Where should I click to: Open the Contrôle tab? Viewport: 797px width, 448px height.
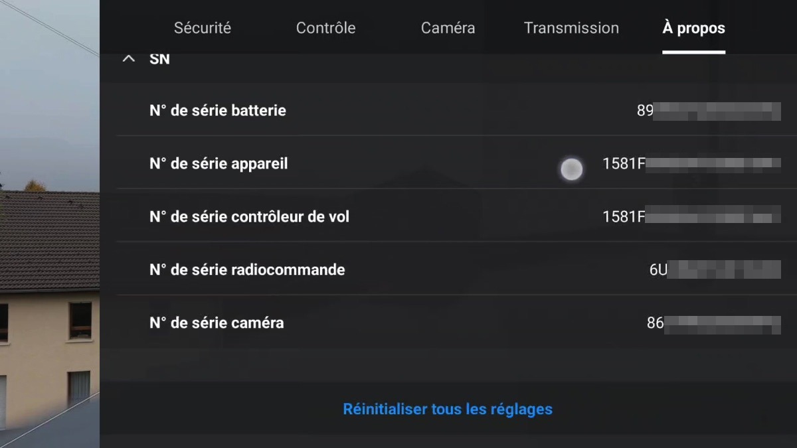click(325, 28)
